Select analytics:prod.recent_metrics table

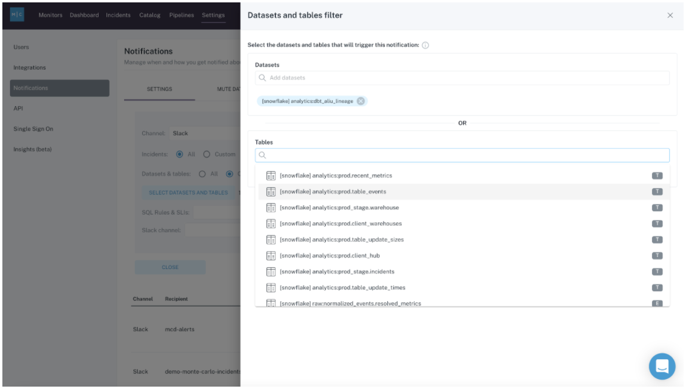[x=463, y=175]
